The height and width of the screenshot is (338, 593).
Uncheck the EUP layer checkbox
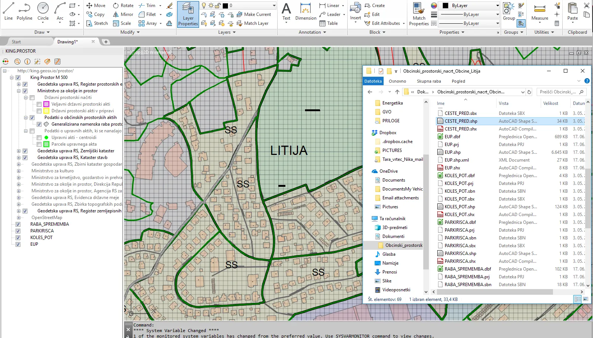[x=18, y=244]
